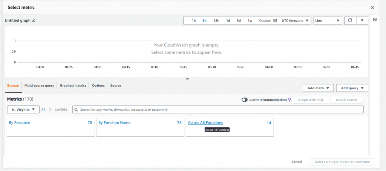Select the 3d time range
Screen dimensions: 386x171
click(239, 21)
